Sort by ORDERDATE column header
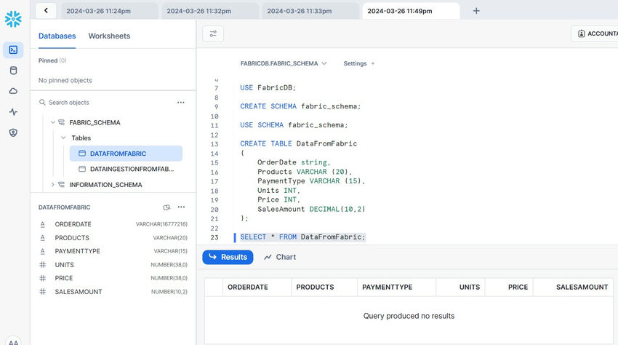 [257, 287]
